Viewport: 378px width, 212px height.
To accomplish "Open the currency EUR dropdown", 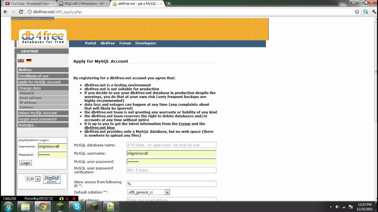I will [x=33, y=179].
